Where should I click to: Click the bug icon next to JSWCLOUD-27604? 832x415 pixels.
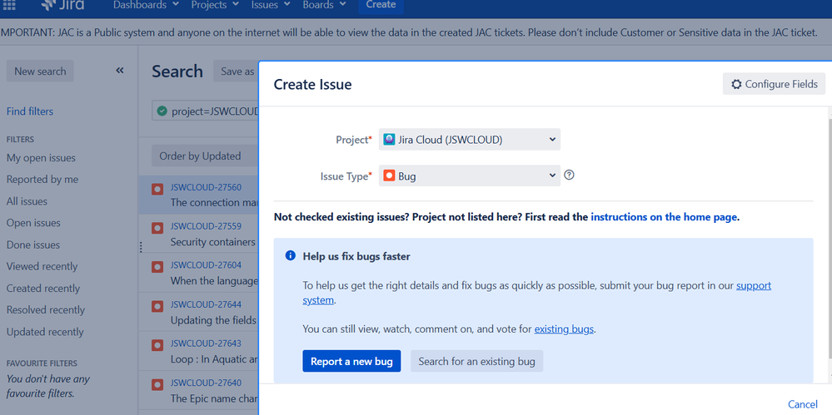click(157, 267)
